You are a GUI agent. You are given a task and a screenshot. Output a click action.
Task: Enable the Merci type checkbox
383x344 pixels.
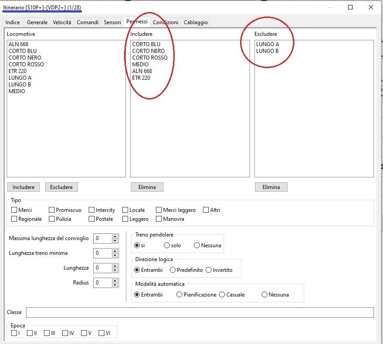coord(14,210)
